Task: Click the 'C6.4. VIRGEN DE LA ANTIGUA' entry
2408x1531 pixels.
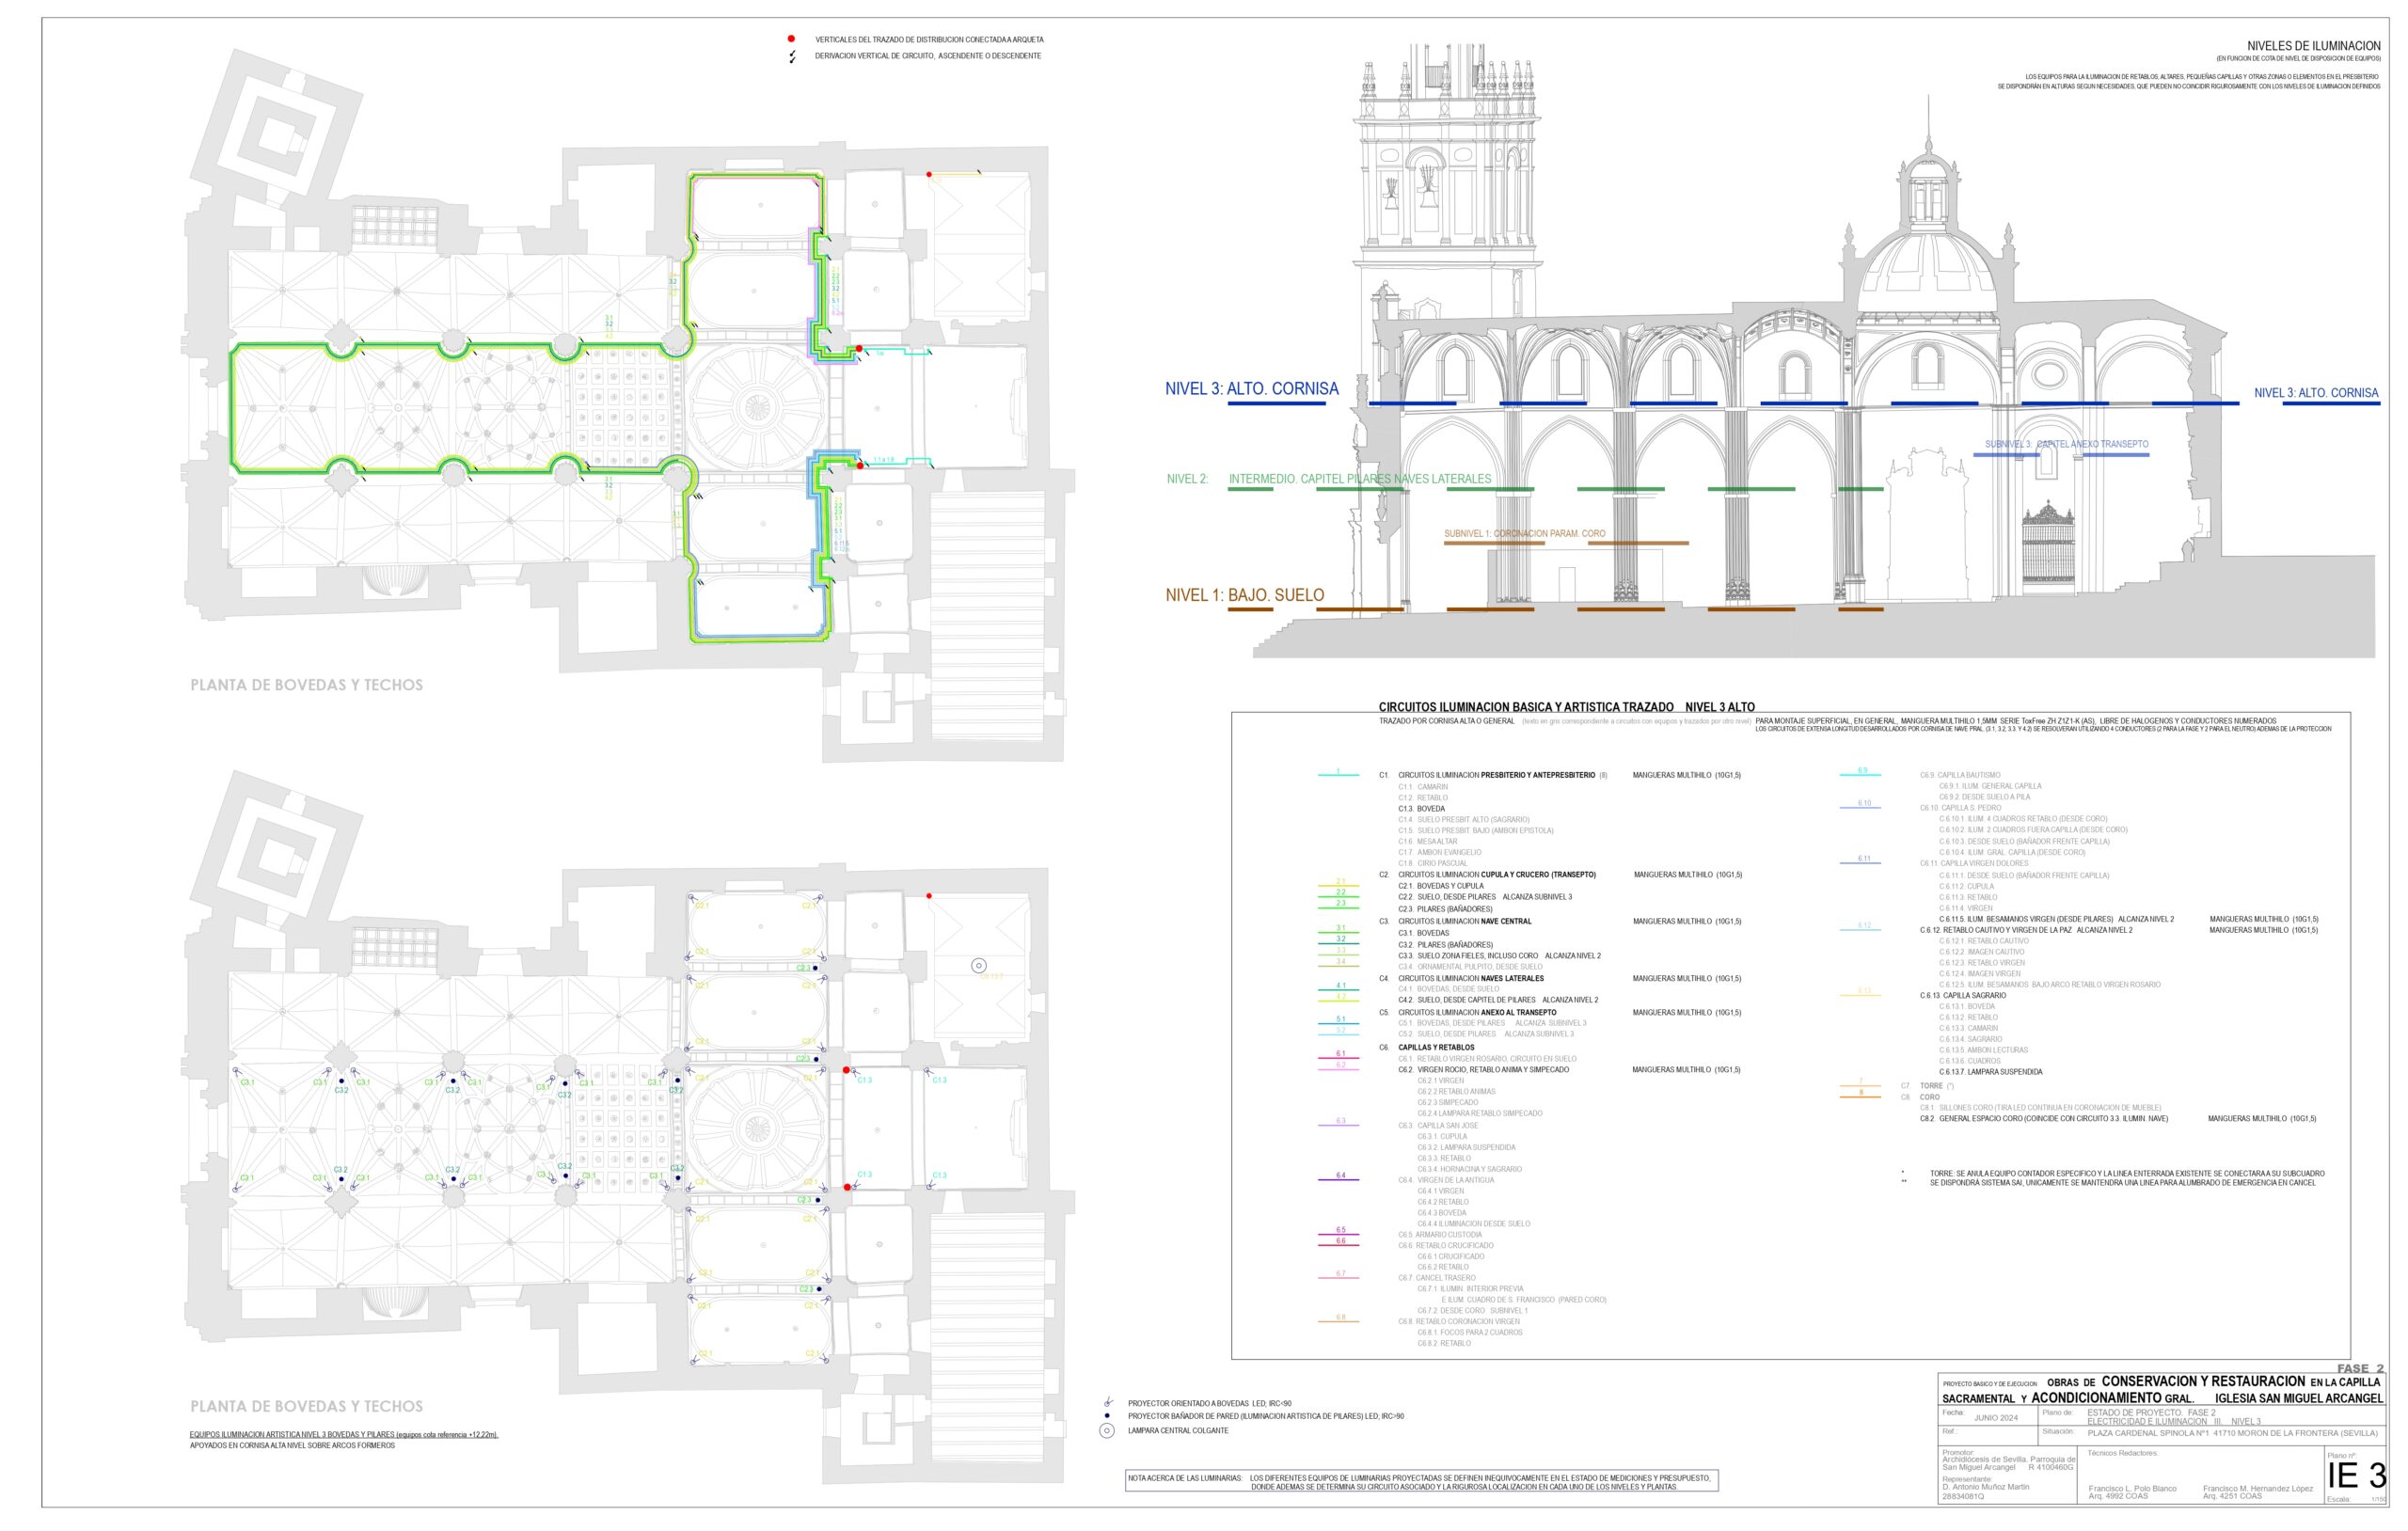Action: coord(1446,1180)
